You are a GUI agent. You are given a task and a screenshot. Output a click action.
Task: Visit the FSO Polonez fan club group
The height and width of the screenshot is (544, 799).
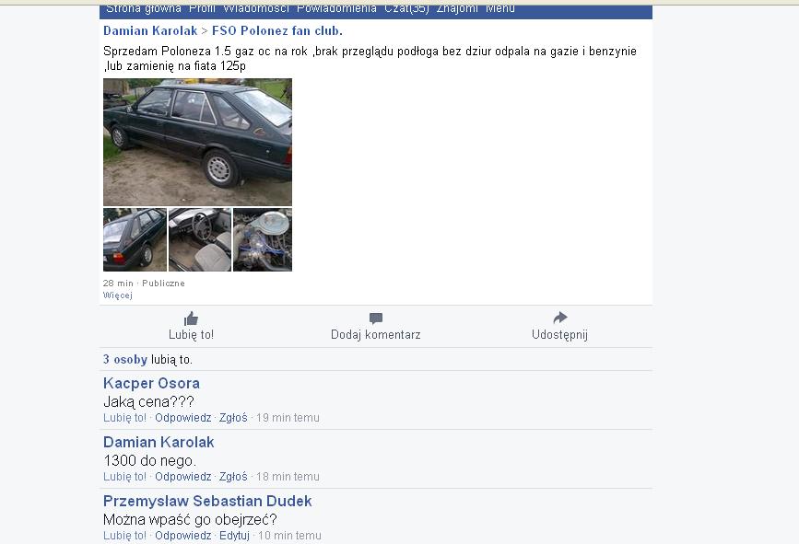tap(277, 31)
